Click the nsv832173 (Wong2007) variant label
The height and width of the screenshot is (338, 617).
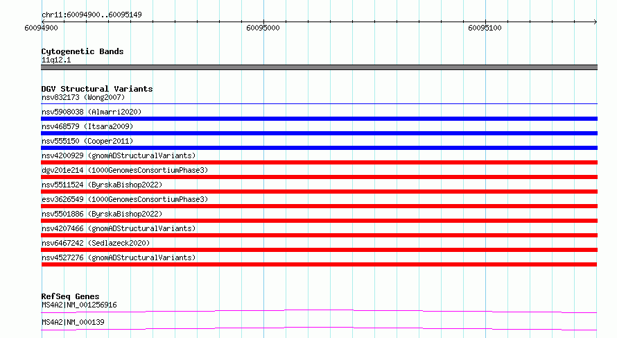83,97
